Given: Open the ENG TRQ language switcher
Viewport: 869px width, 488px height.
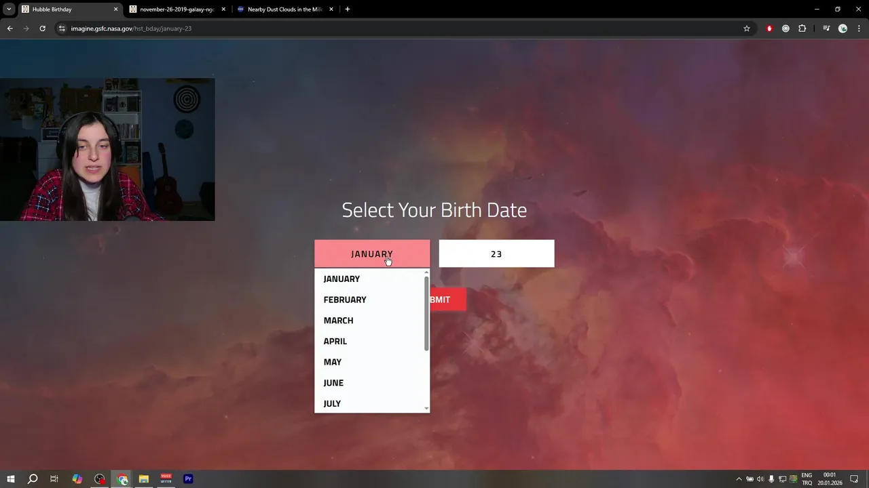Looking at the screenshot, I should coord(807,479).
